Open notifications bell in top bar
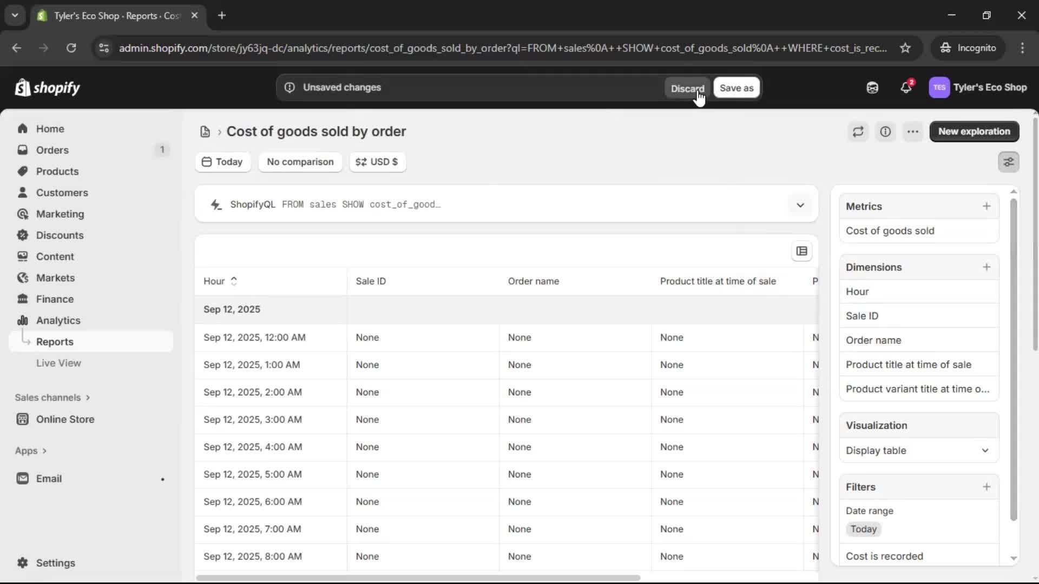 [906, 88]
